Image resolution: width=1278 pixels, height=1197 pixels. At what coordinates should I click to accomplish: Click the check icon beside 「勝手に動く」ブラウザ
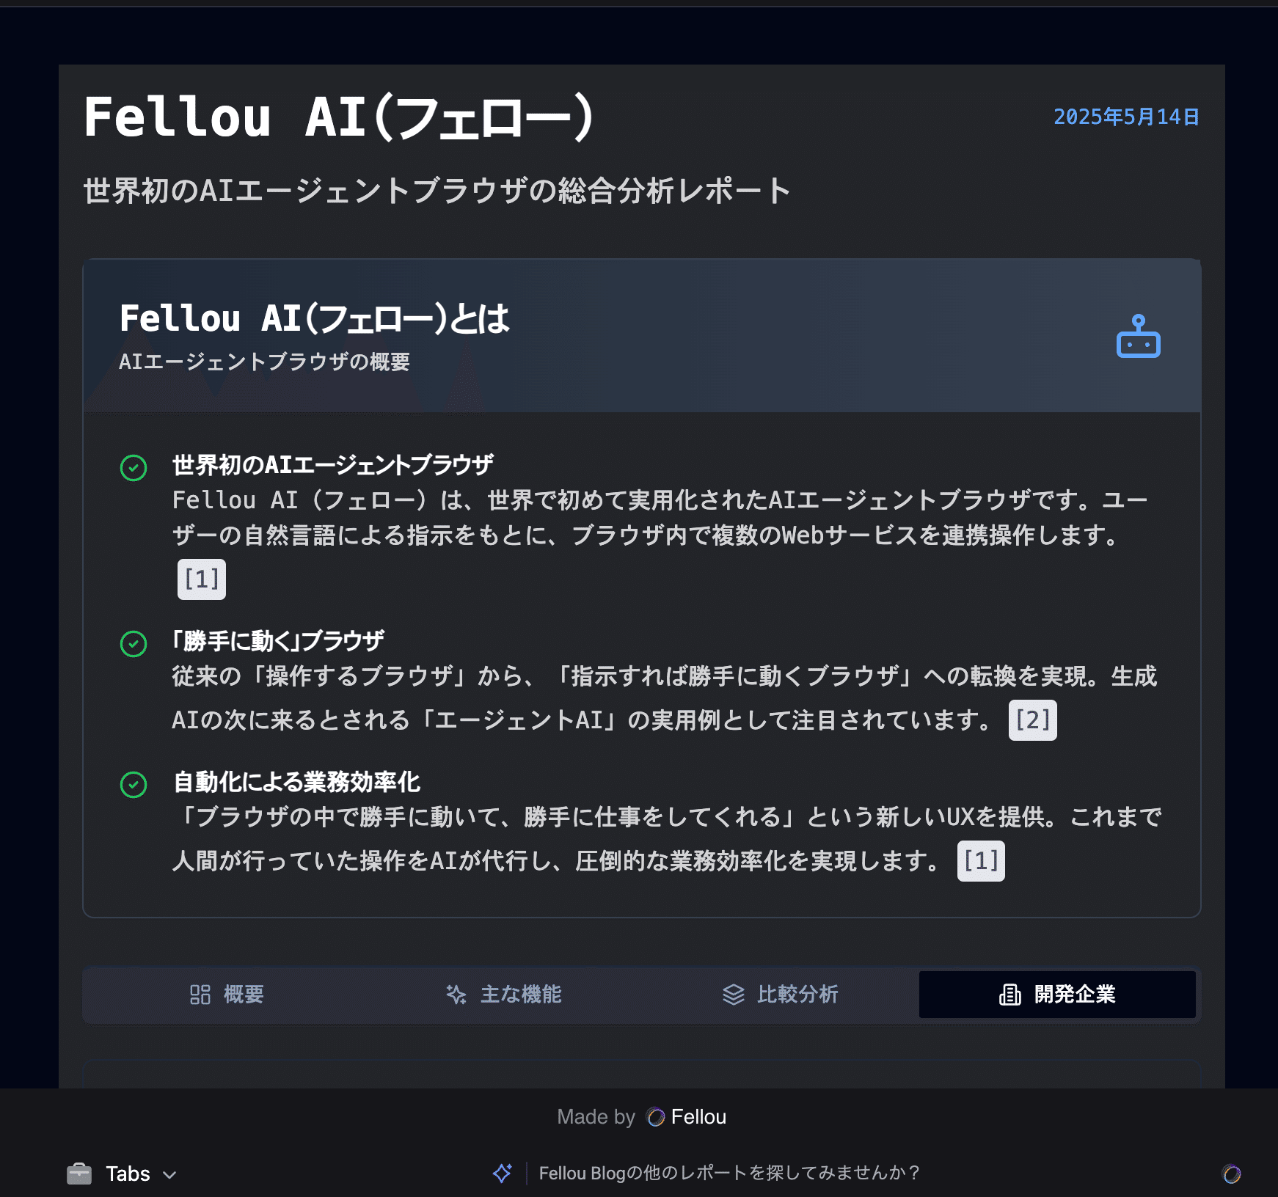pos(134,643)
